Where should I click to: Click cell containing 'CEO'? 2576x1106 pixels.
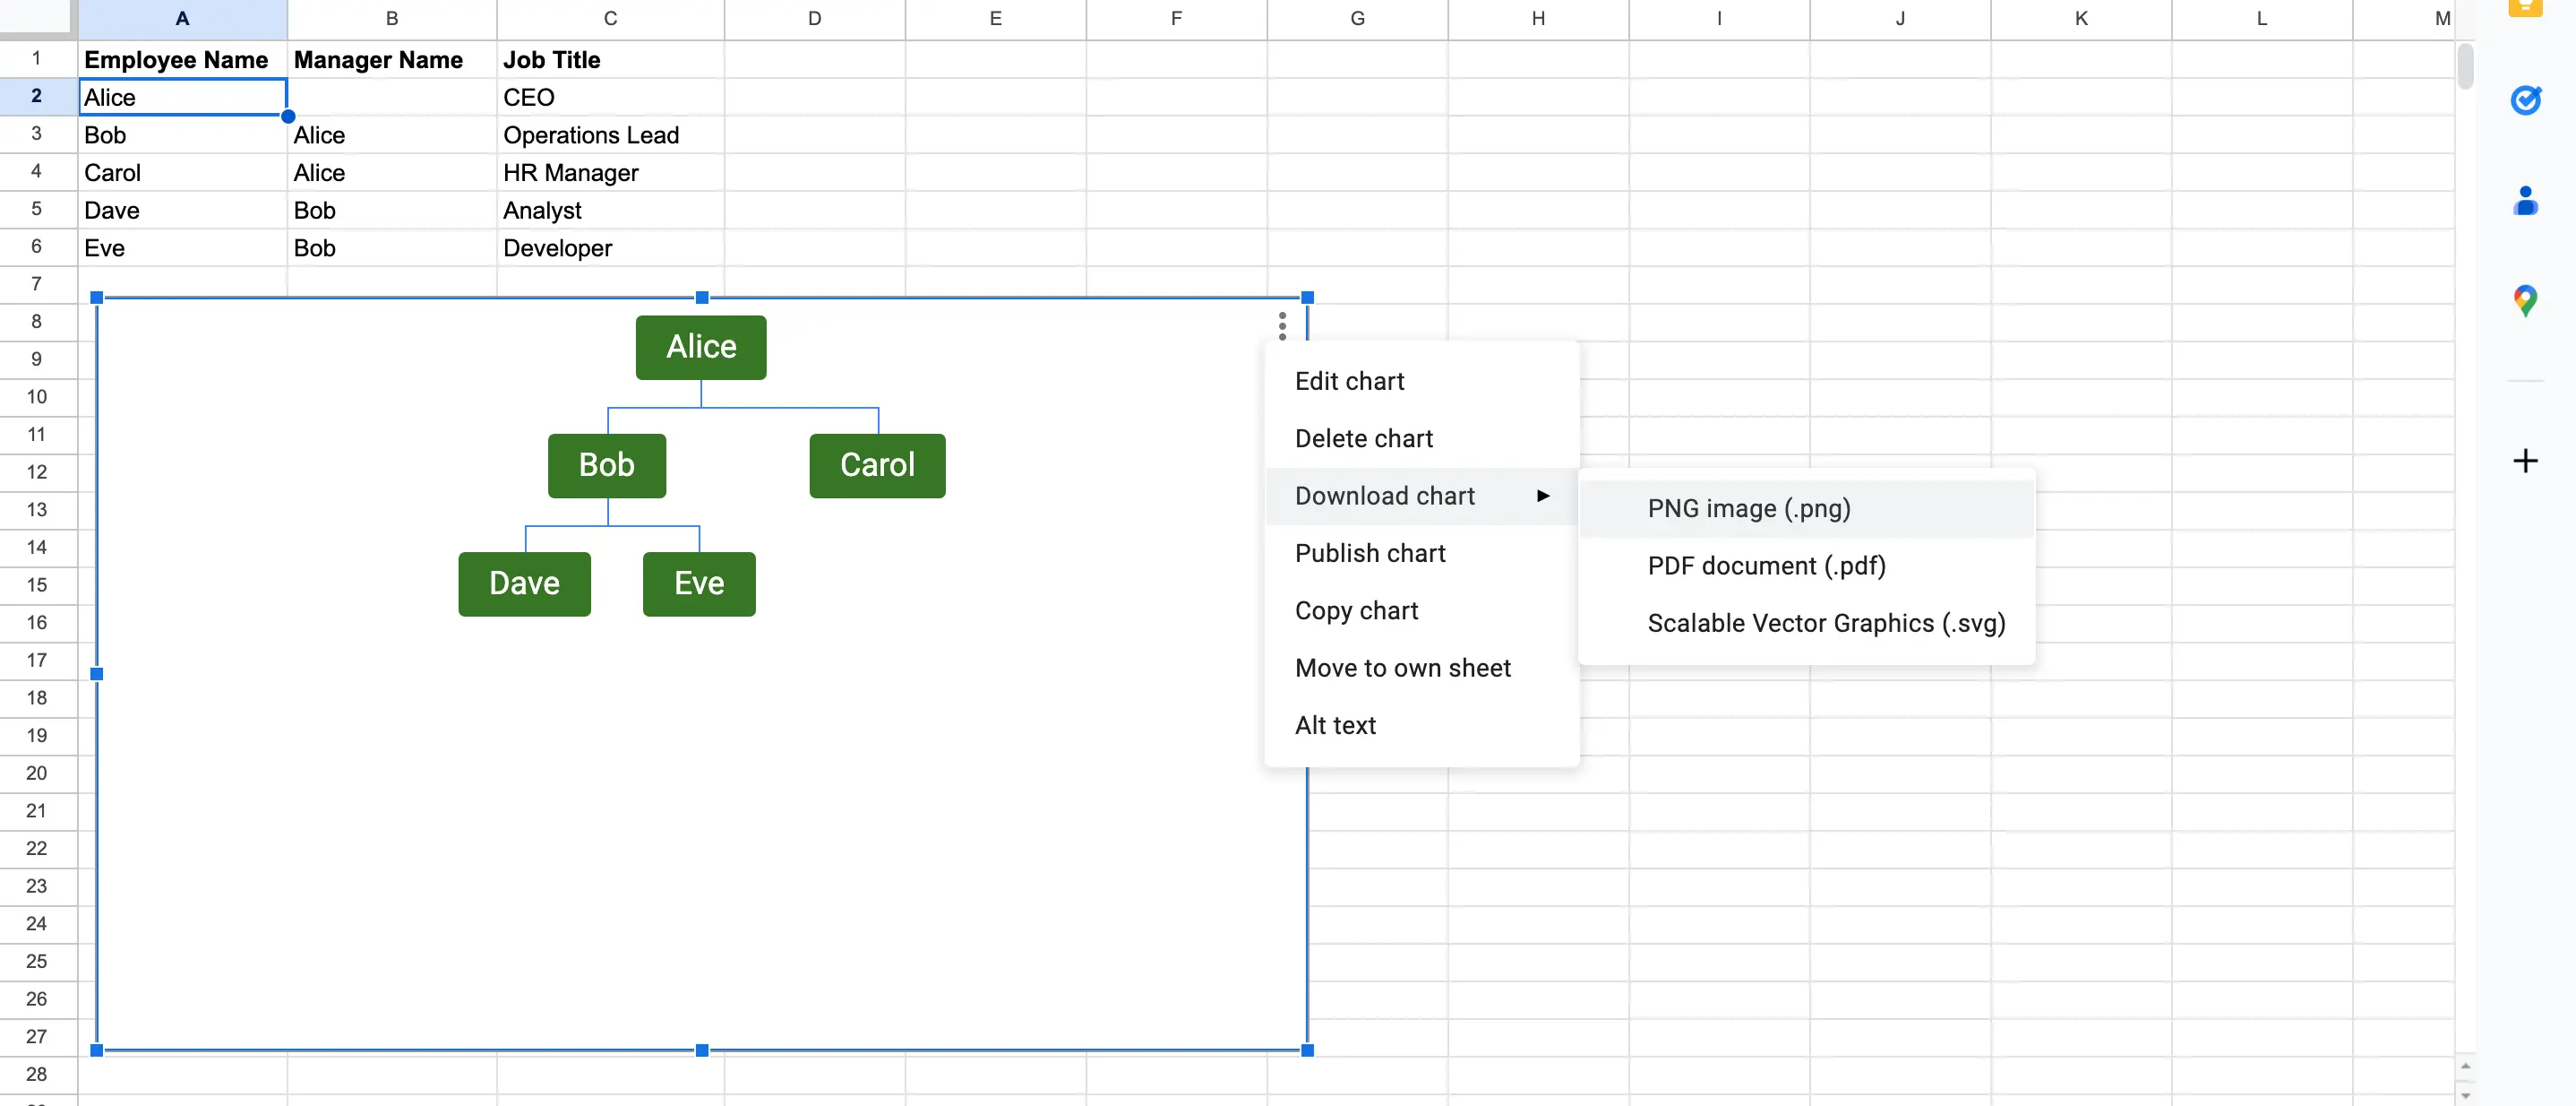[x=610, y=97]
